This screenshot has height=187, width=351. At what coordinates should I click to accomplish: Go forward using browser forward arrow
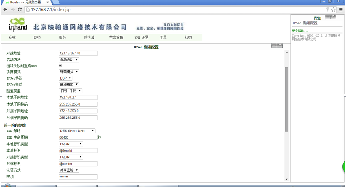pyautogui.click(x=13, y=9)
